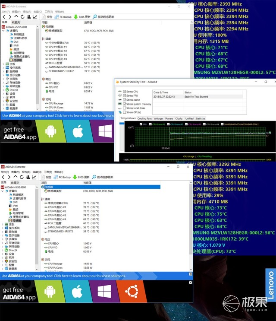276x321 pixels.
Task: Close the app banner in lower AIDA64 window
Action: click(191, 282)
